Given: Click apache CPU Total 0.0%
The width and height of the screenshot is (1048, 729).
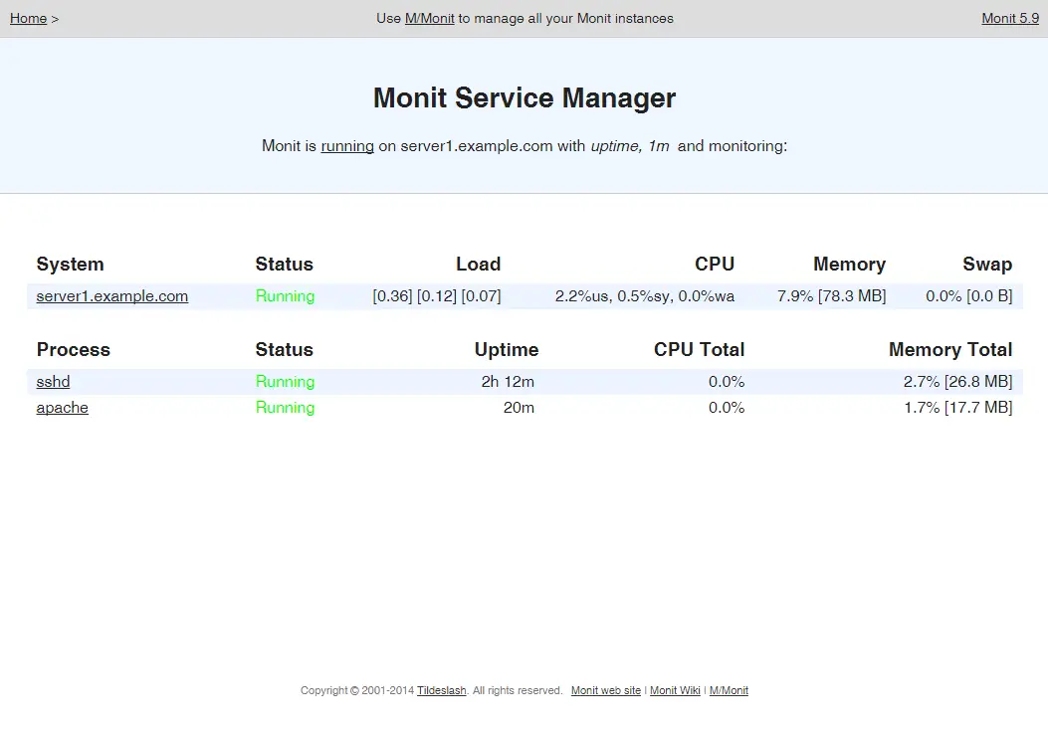Looking at the screenshot, I should [x=727, y=408].
